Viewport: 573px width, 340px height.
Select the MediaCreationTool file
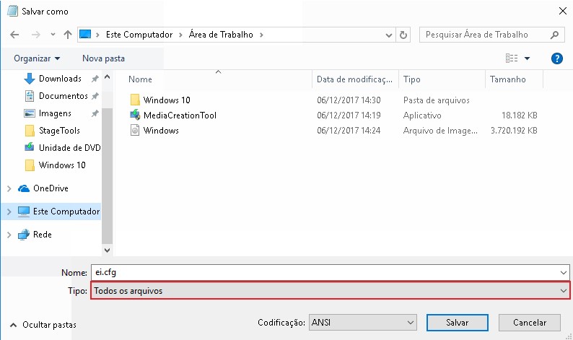(x=180, y=115)
